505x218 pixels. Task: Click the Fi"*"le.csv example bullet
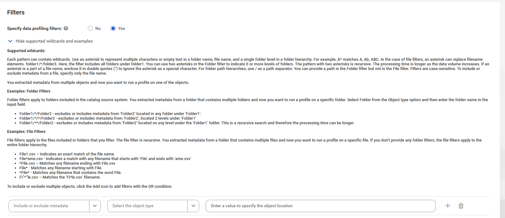click(x=60, y=177)
